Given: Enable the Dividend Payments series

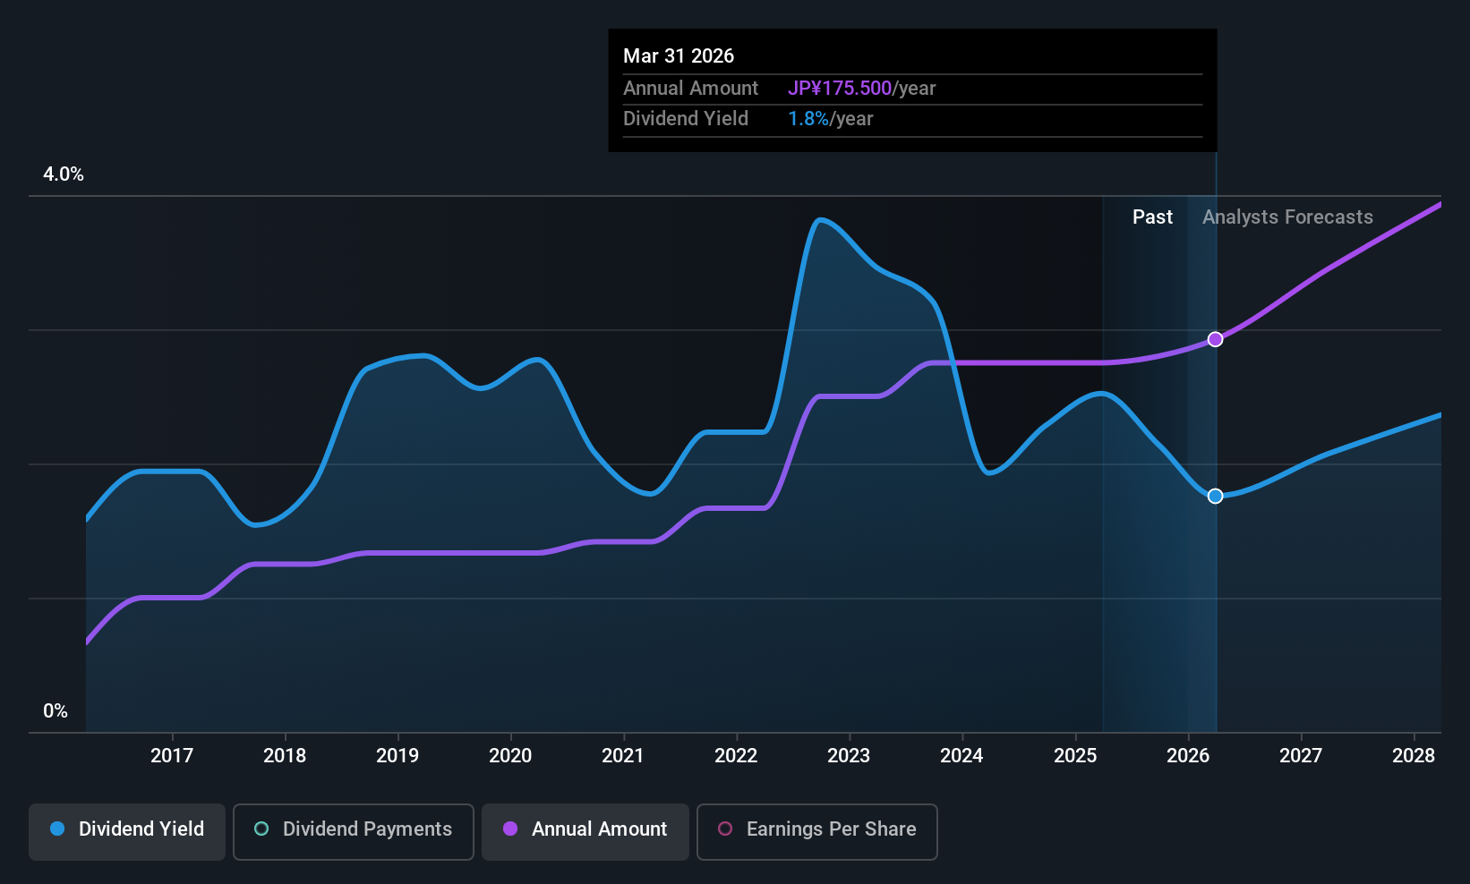Looking at the screenshot, I should (354, 832).
